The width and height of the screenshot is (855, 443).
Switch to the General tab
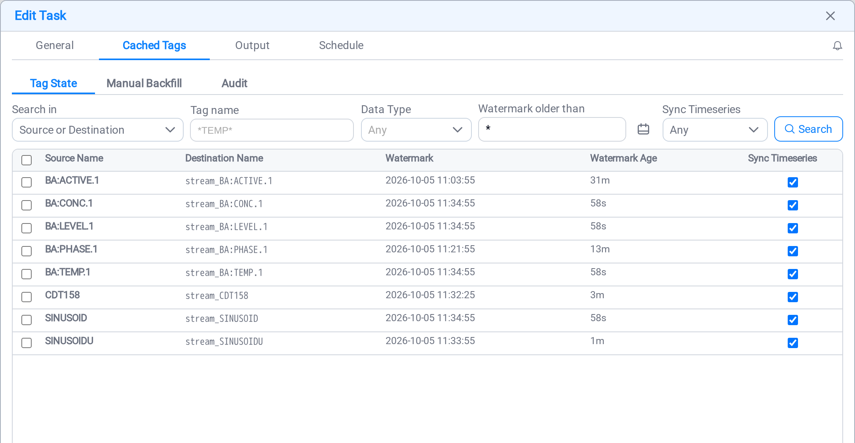click(x=55, y=45)
